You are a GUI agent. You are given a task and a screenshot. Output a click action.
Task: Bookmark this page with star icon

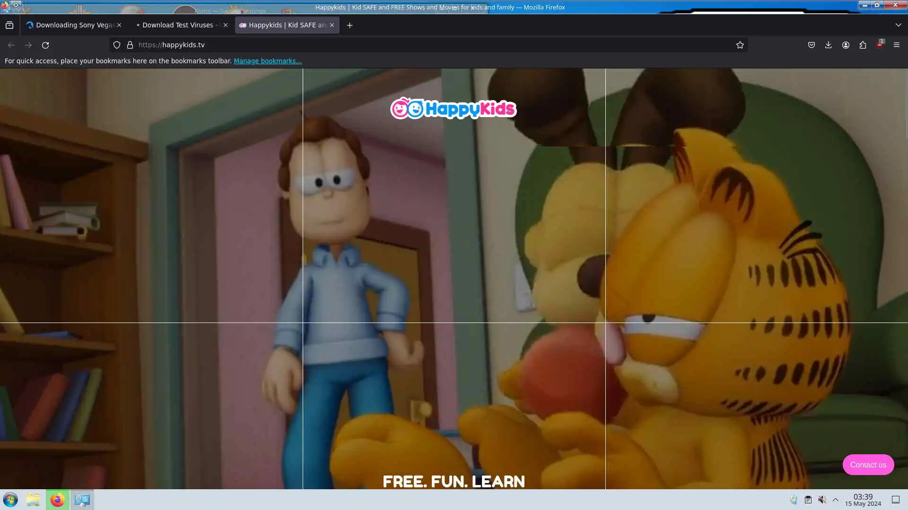(x=740, y=45)
